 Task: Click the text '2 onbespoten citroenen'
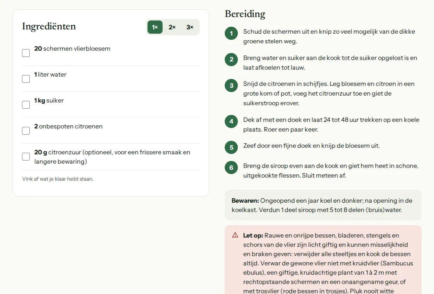tap(68, 126)
